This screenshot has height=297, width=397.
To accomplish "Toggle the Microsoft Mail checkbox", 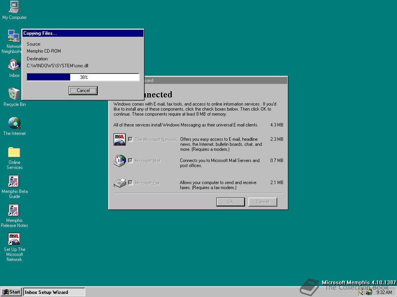I will tap(130, 161).
